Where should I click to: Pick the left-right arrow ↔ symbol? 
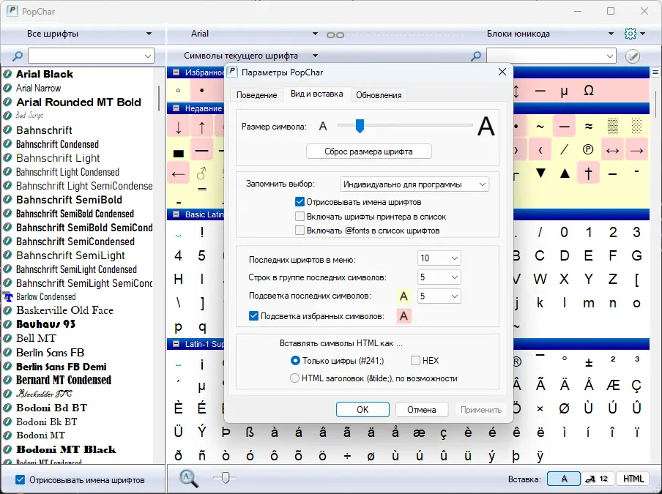click(x=612, y=150)
